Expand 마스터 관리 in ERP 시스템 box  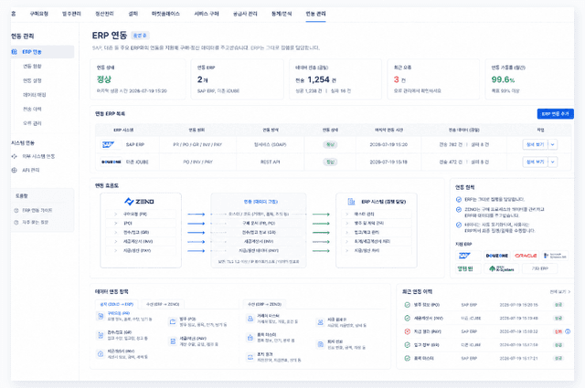[347, 215]
